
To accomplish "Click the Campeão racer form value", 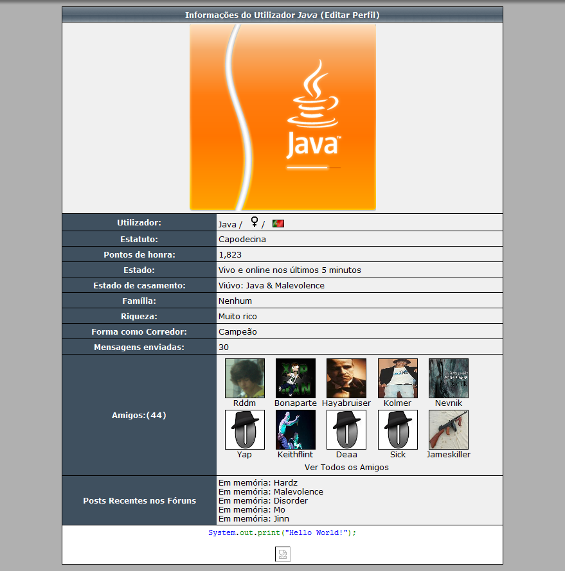I will pyautogui.click(x=238, y=332).
